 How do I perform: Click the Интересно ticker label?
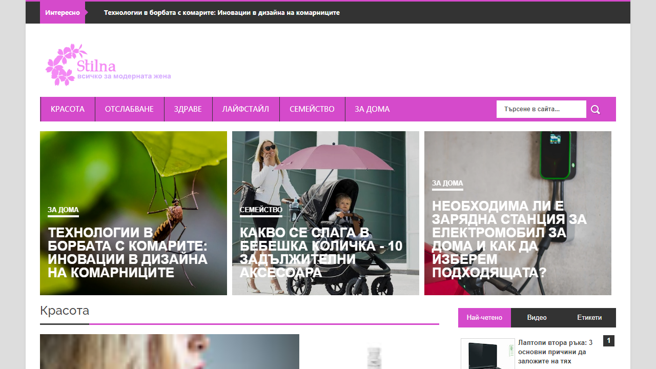[x=63, y=12]
